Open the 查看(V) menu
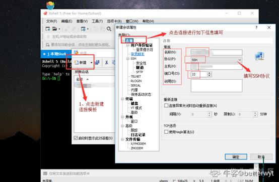The width and height of the screenshot is (279, 182). (x=82, y=21)
